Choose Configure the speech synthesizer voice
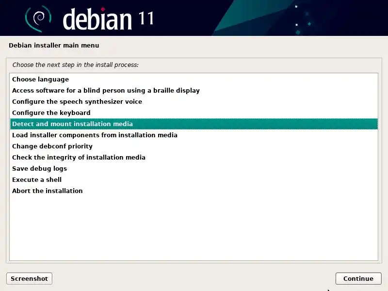The width and height of the screenshot is (388, 291). point(194,101)
